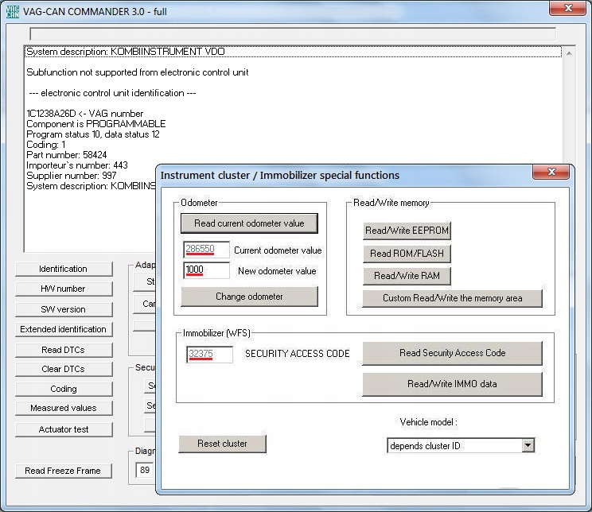Select the Read/Write RAM button
The image size is (592, 512).
[x=407, y=276]
